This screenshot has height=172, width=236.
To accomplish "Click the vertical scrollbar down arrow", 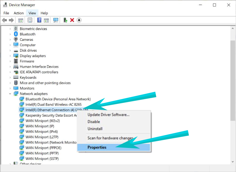I will click(x=233, y=162).
